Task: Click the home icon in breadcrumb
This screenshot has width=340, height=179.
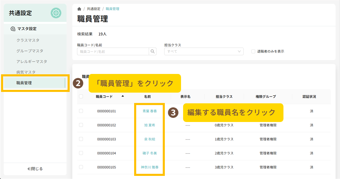Action: click(x=79, y=9)
